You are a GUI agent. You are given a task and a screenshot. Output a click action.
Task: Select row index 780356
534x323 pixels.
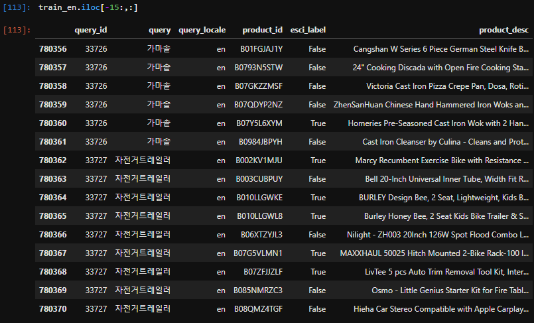(53, 49)
